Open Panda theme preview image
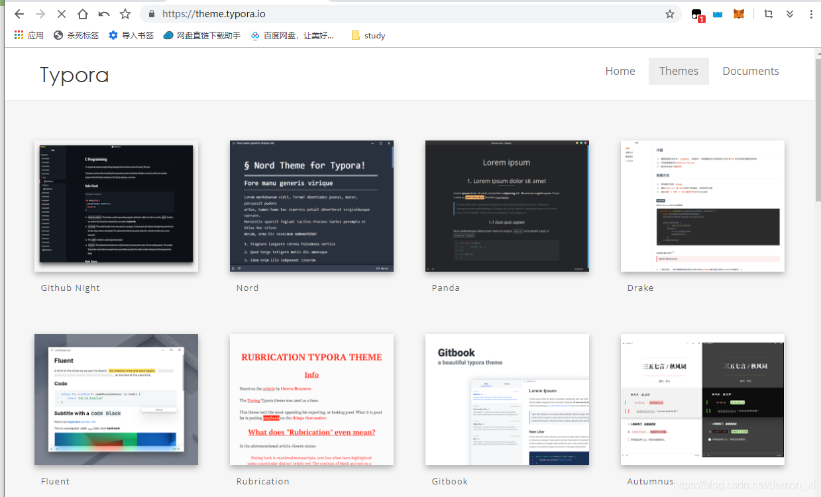 [507, 206]
